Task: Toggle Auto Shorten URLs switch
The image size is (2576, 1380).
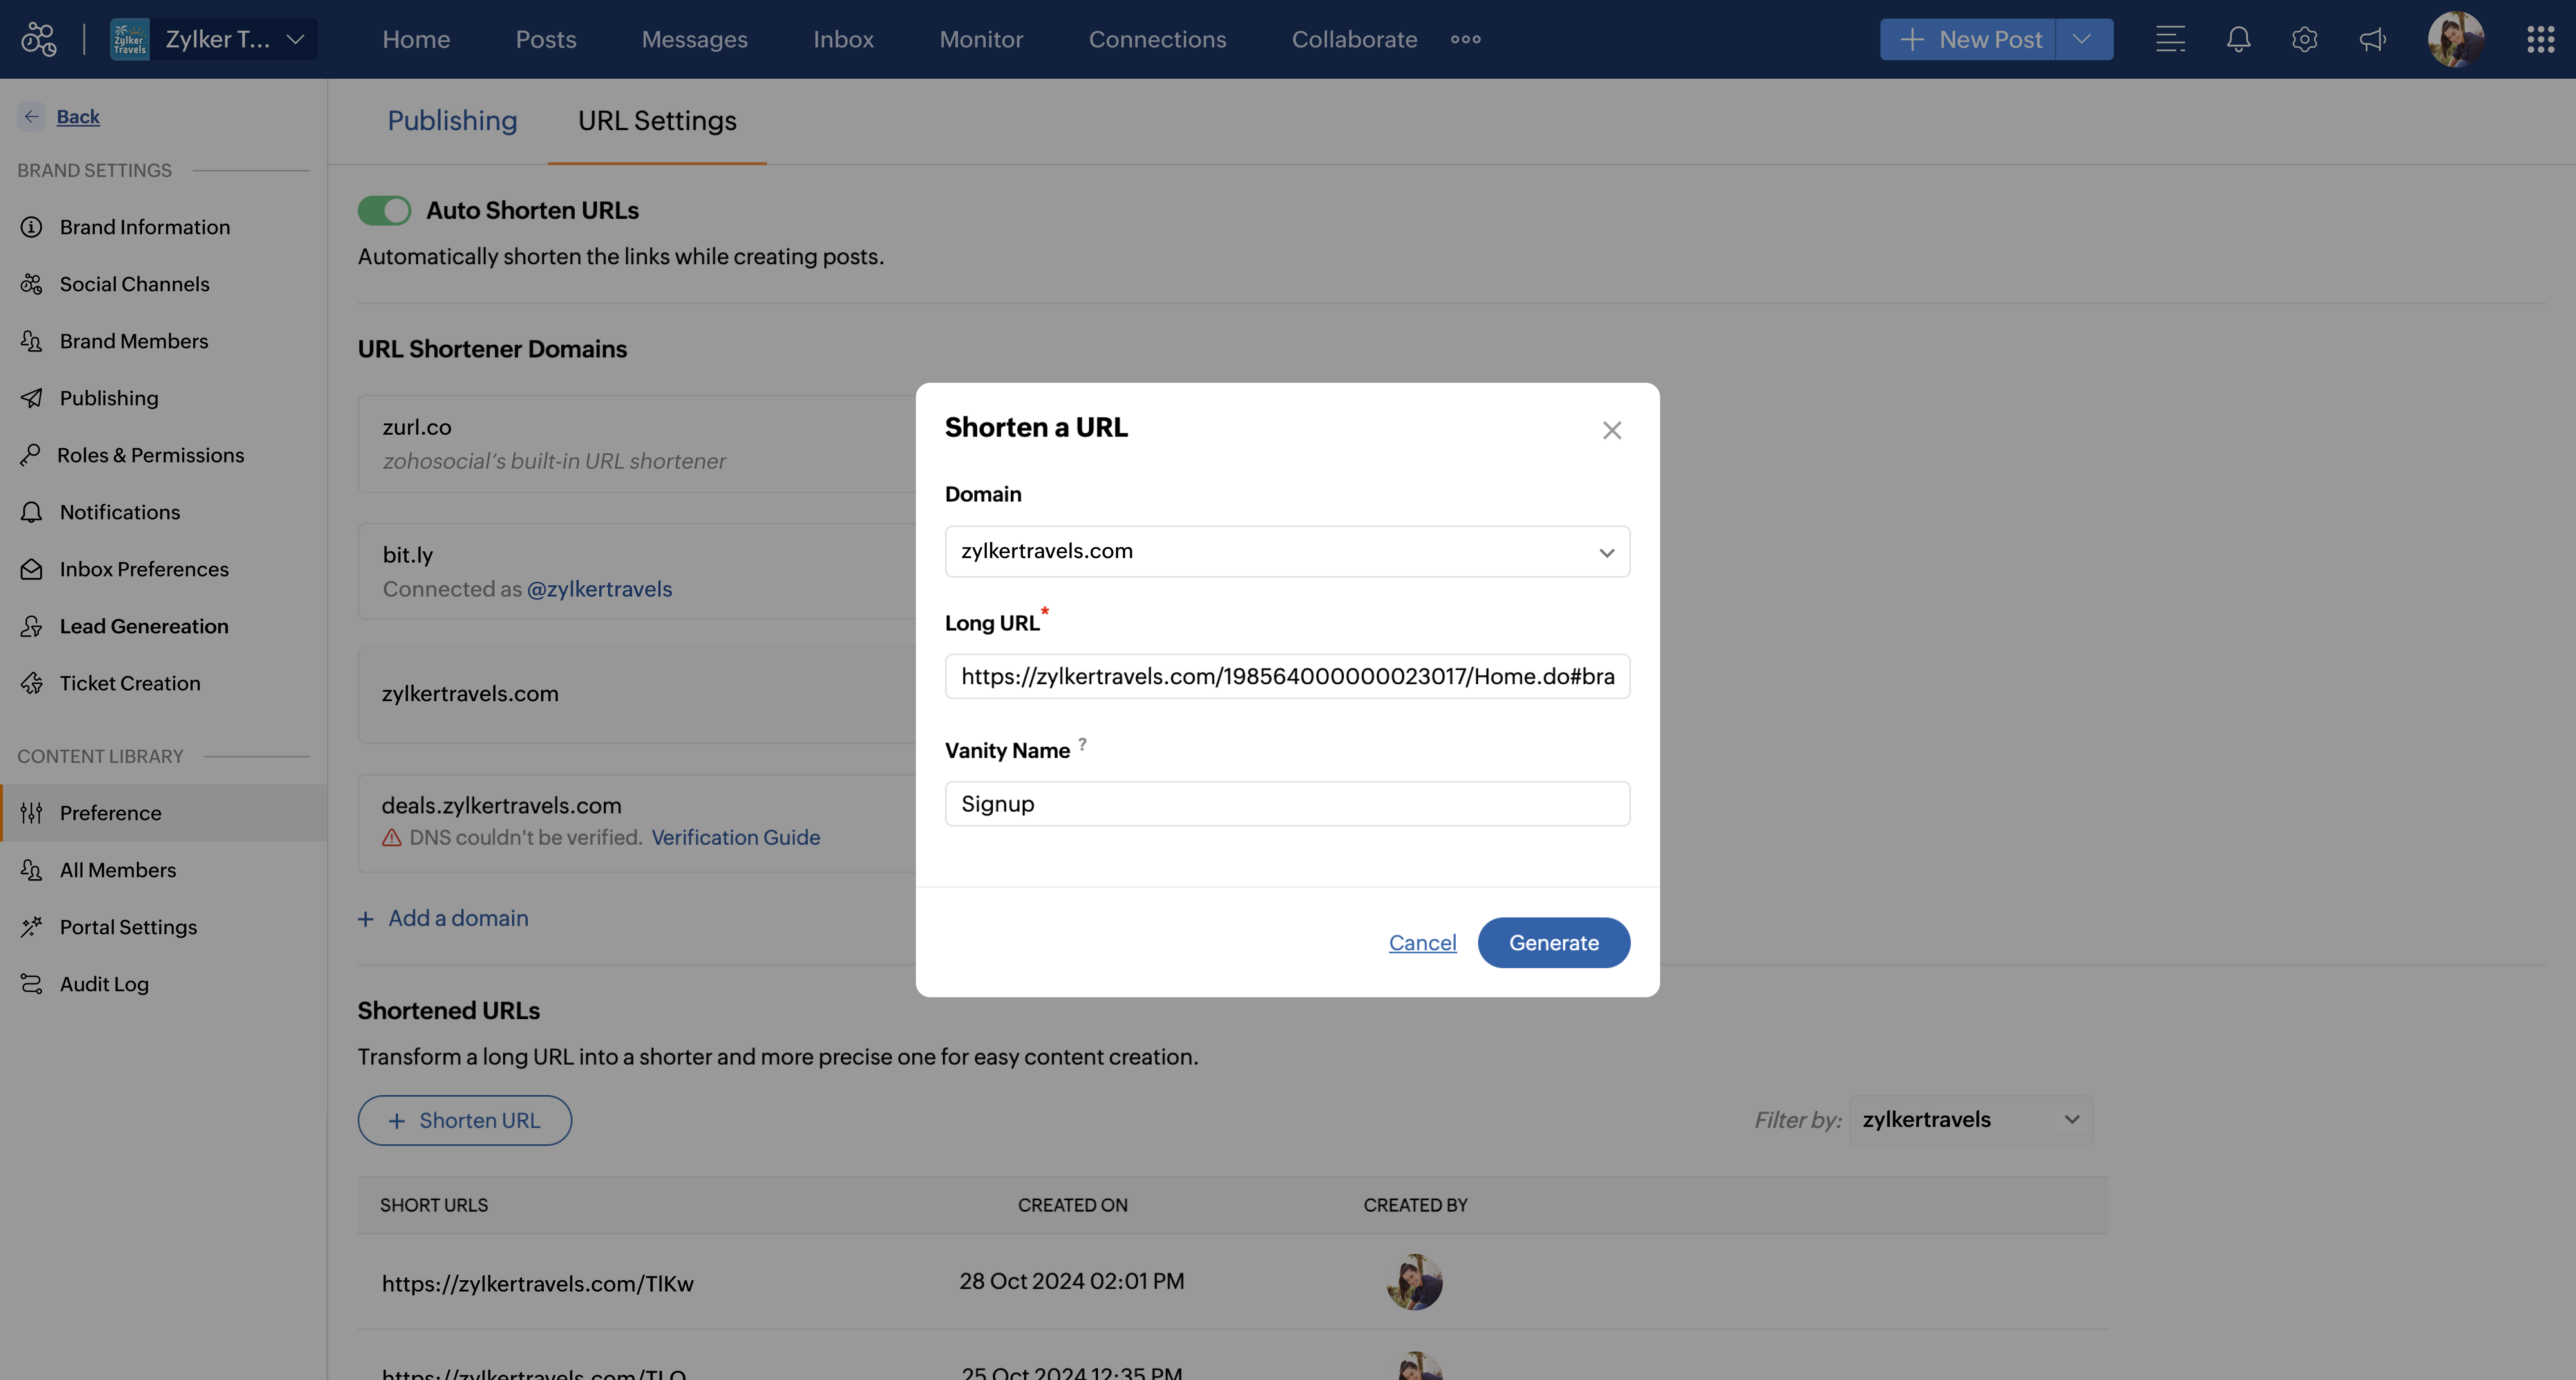Action: pos(384,210)
